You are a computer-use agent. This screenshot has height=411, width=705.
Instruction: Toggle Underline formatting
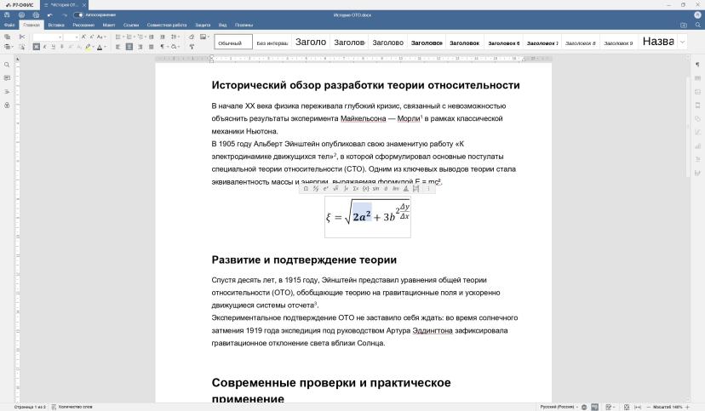click(x=53, y=47)
